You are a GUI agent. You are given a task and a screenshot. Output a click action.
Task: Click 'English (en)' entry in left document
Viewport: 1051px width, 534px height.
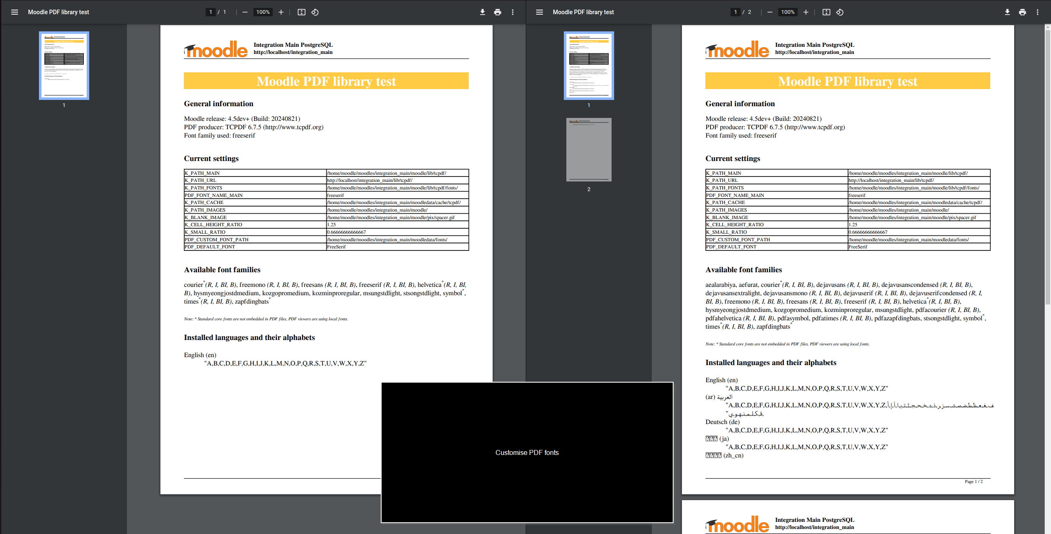[x=200, y=355]
